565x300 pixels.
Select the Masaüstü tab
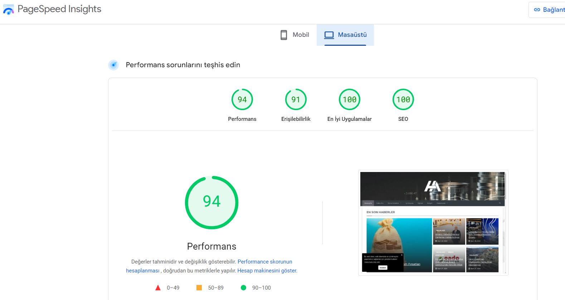click(345, 35)
